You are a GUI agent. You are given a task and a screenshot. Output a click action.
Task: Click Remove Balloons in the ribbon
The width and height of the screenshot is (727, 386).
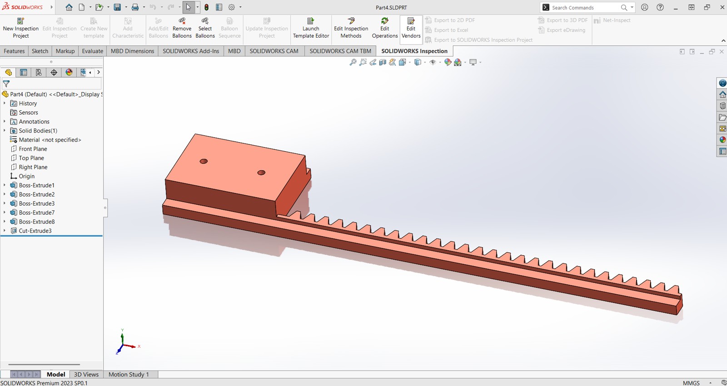tap(182, 28)
